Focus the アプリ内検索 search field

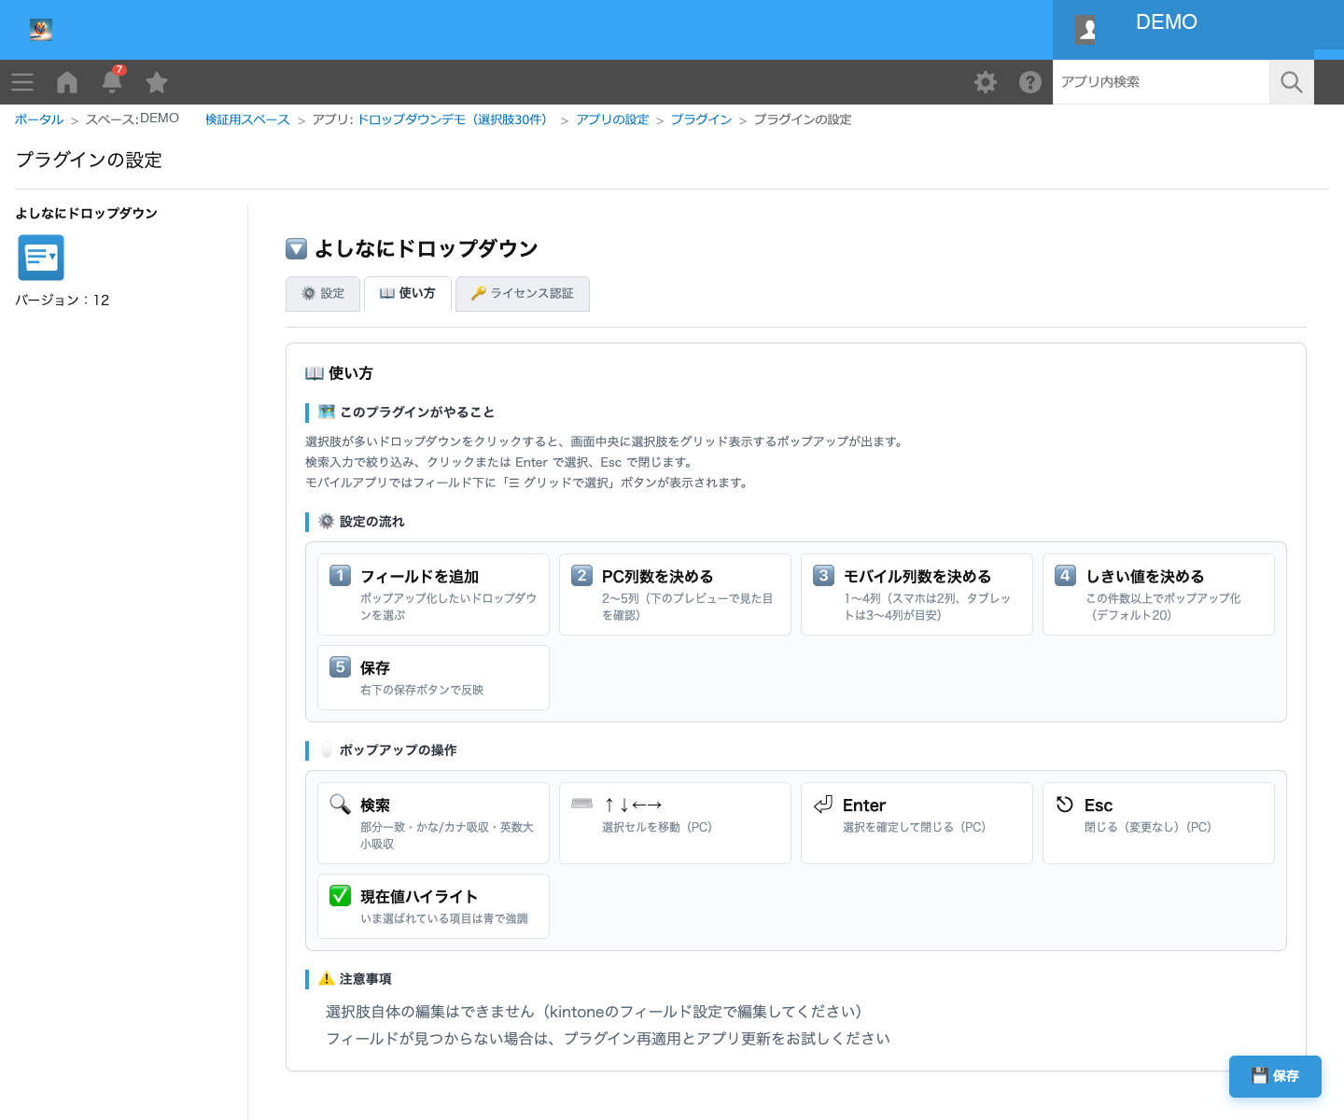coord(1161,82)
